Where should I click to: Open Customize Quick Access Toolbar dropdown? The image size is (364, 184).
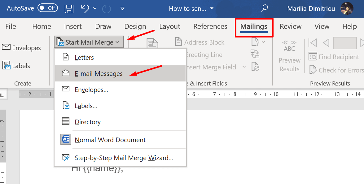coord(122,9)
